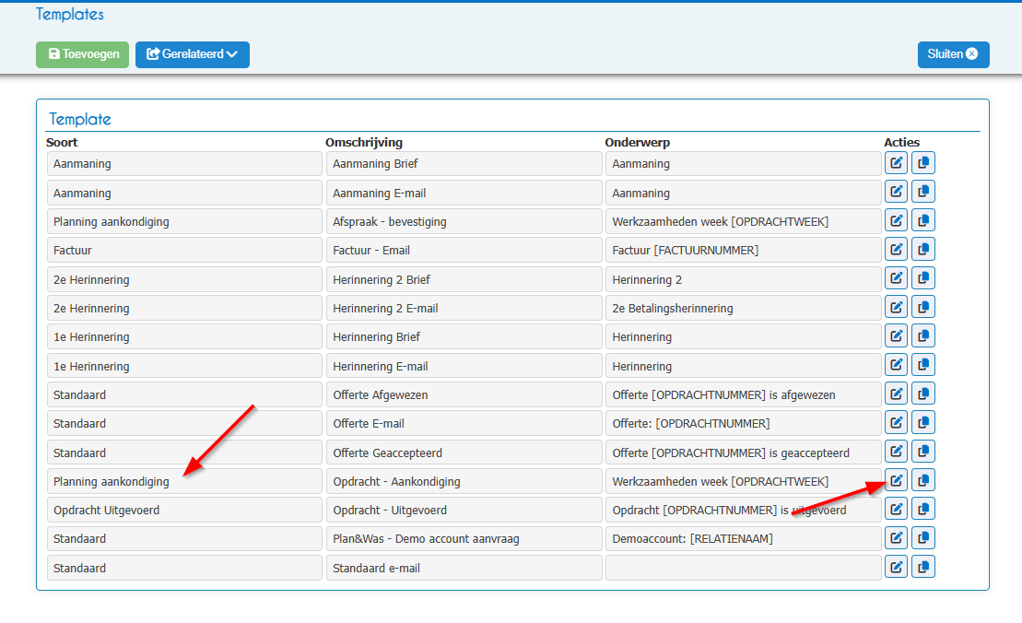Edit the Herinnering 2 Brief template

(x=896, y=278)
